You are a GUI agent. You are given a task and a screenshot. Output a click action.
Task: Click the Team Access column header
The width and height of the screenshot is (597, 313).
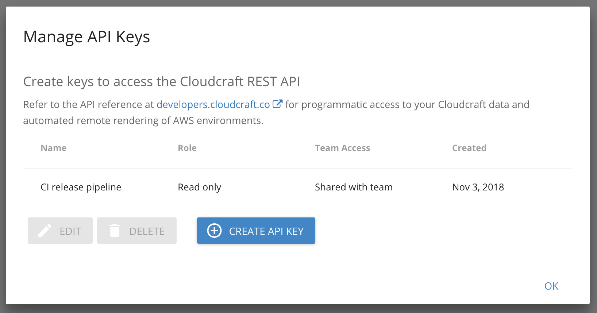pos(342,148)
